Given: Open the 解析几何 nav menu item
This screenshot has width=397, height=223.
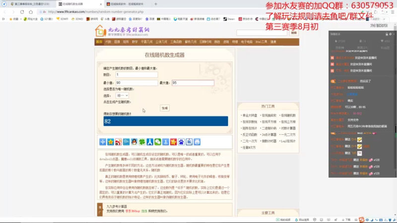Looking at the screenshot, I should [191, 42].
